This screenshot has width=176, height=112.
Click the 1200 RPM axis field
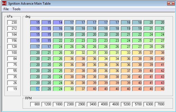tap(46, 104)
